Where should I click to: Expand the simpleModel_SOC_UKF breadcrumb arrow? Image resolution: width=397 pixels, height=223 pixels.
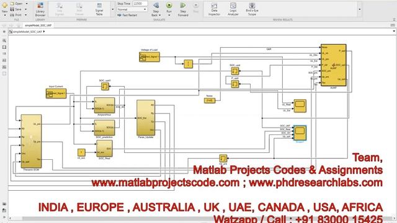tap(44, 32)
